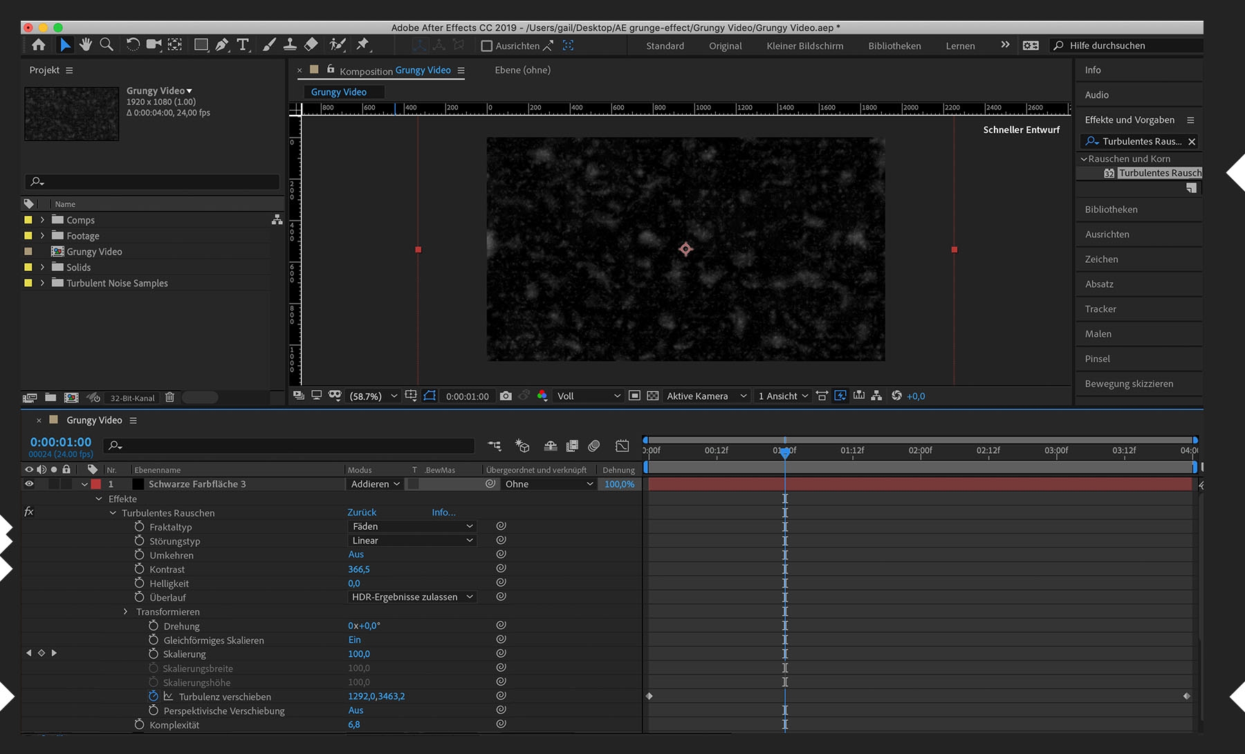This screenshot has width=1245, height=754.
Task: Open the Addieren blend mode dropdown
Action: pyautogui.click(x=375, y=484)
